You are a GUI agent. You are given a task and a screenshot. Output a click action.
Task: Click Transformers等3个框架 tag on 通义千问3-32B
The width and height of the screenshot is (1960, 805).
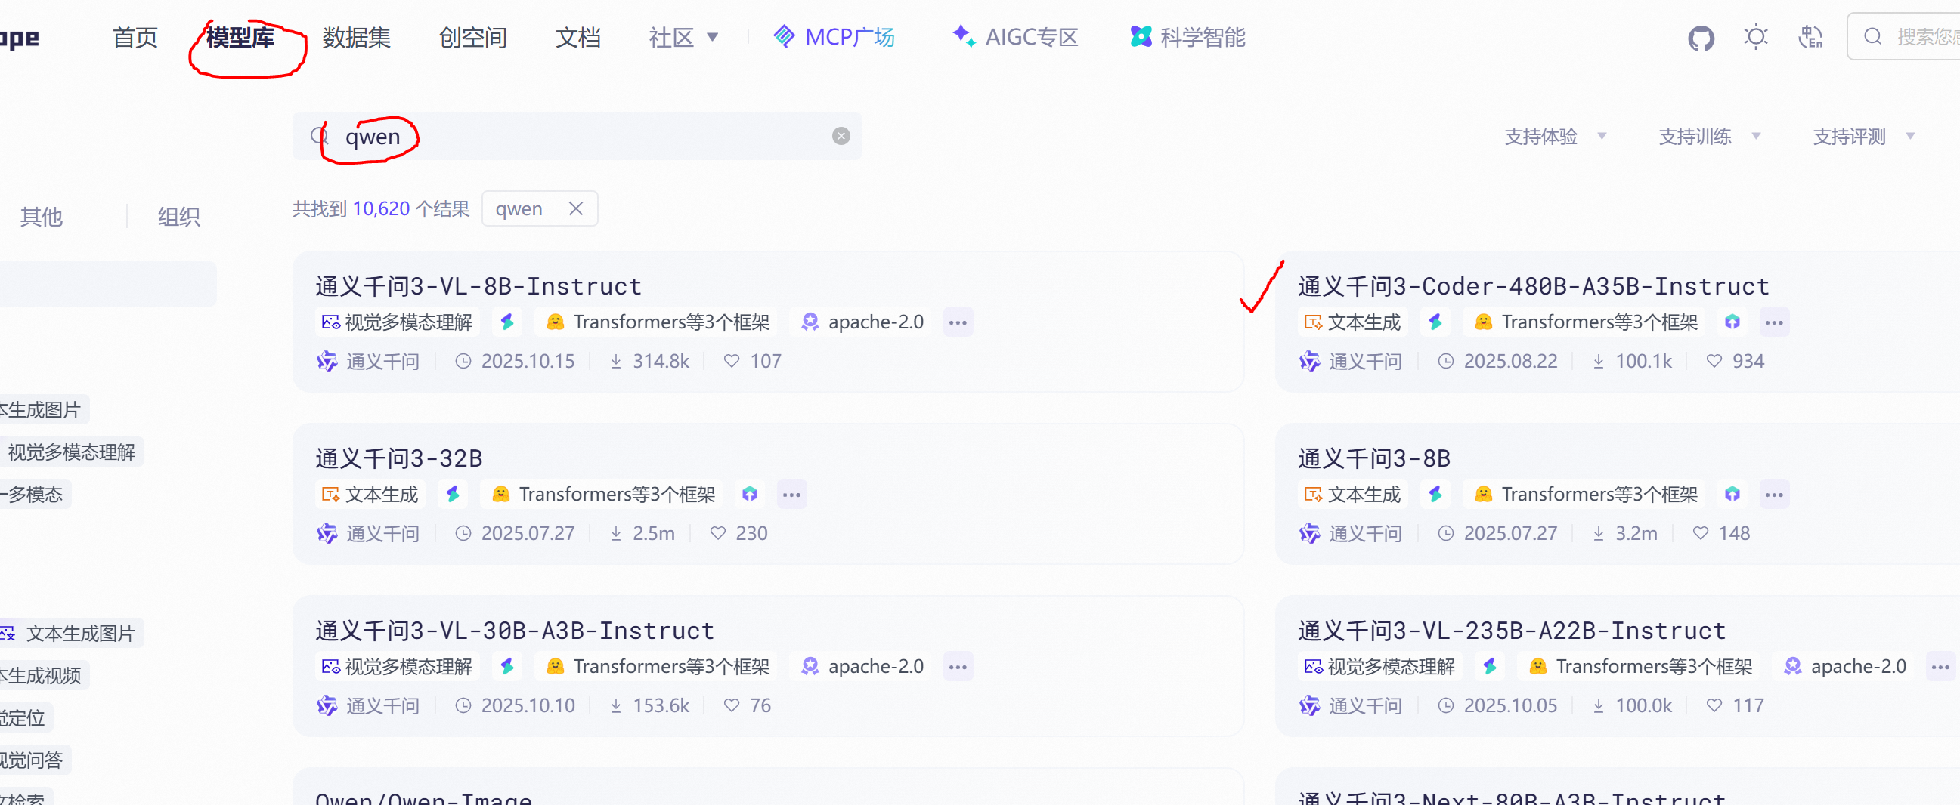(x=603, y=495)
